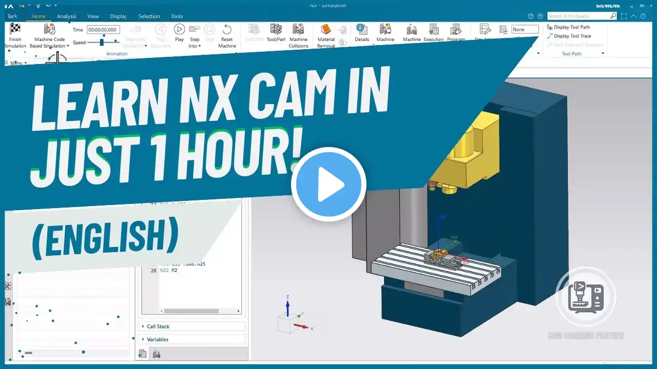Select the Tool/Part collision icon

(276, 29)
